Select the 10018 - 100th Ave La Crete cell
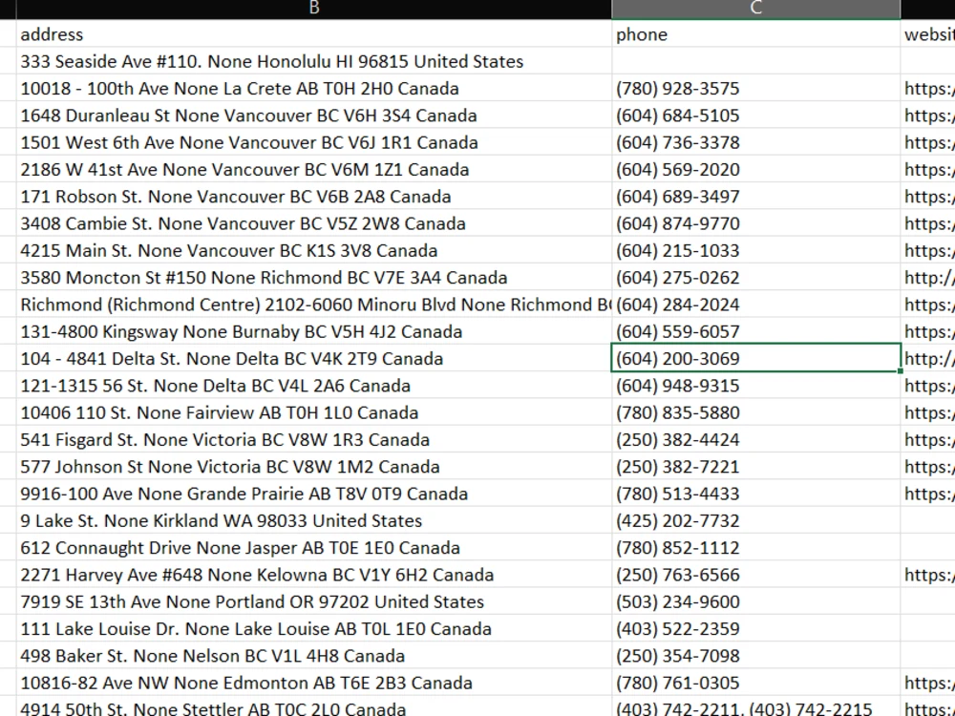The width and height of the screenshot is (955, 716). pos(313,88)
